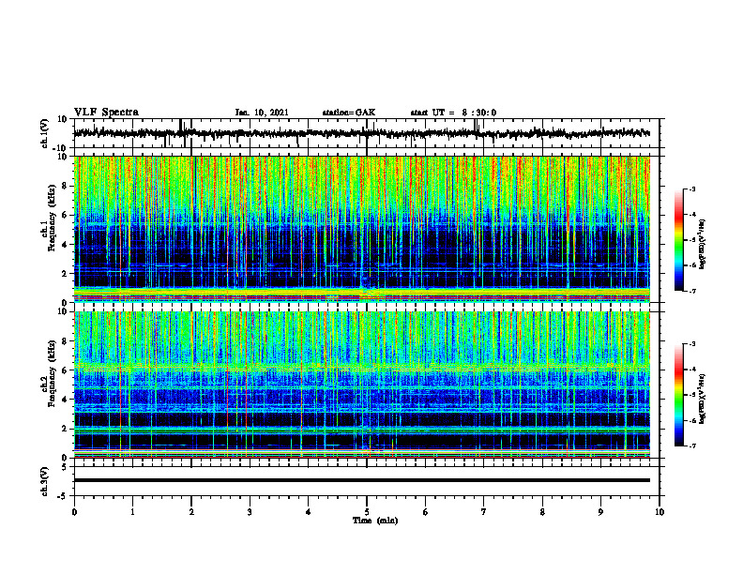Click the "Time (min)" axis label
Viewport: 743px width, 574px height.
point(375,521)
